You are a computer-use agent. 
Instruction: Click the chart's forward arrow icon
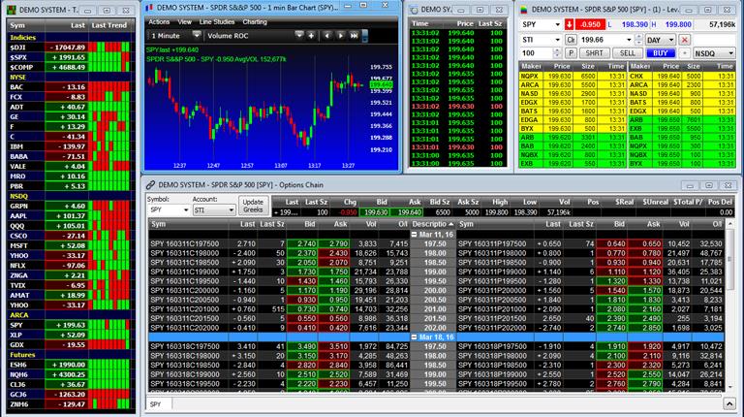coord(340,36)
